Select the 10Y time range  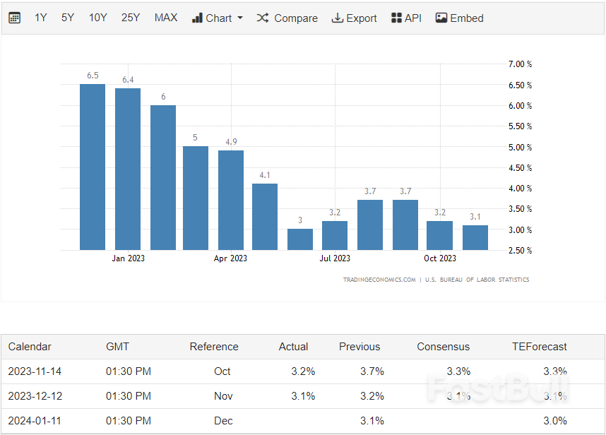point(97,18)
